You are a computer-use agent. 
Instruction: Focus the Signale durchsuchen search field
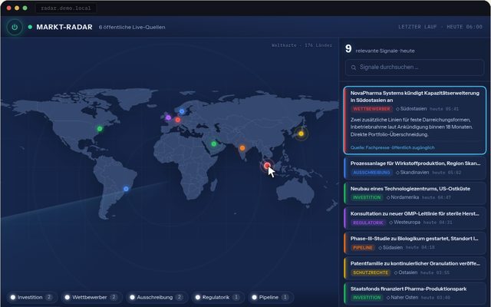coord(414,68)
